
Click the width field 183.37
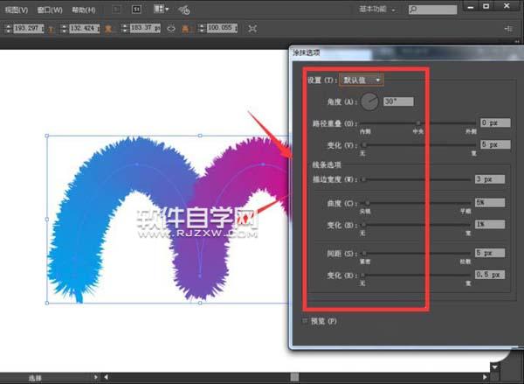click(145, 28)
